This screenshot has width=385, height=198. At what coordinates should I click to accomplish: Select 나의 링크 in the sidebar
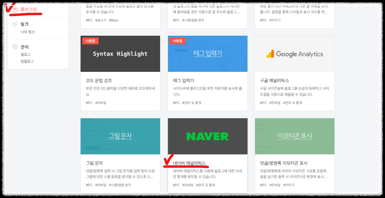[x=28, y=32]
